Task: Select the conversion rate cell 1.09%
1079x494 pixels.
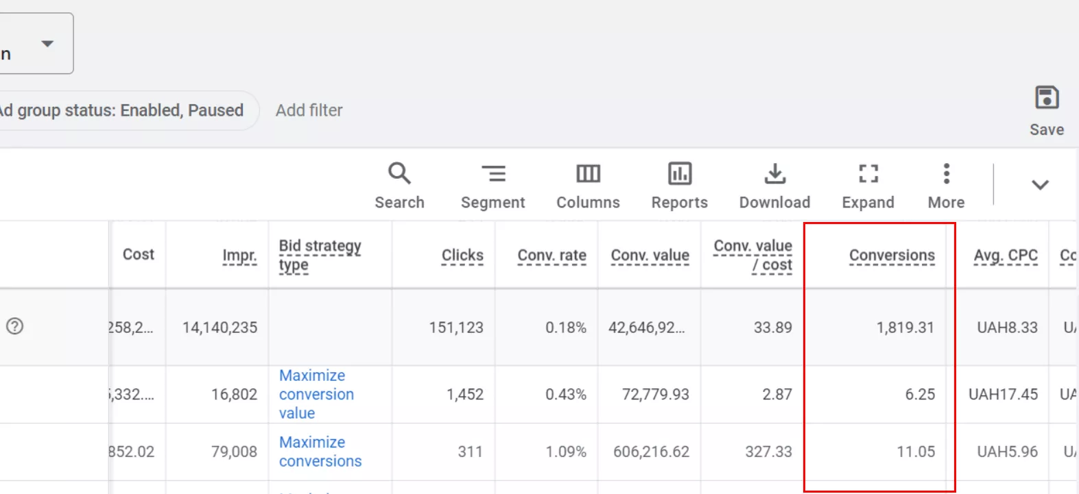Action: tap(566, 452)
